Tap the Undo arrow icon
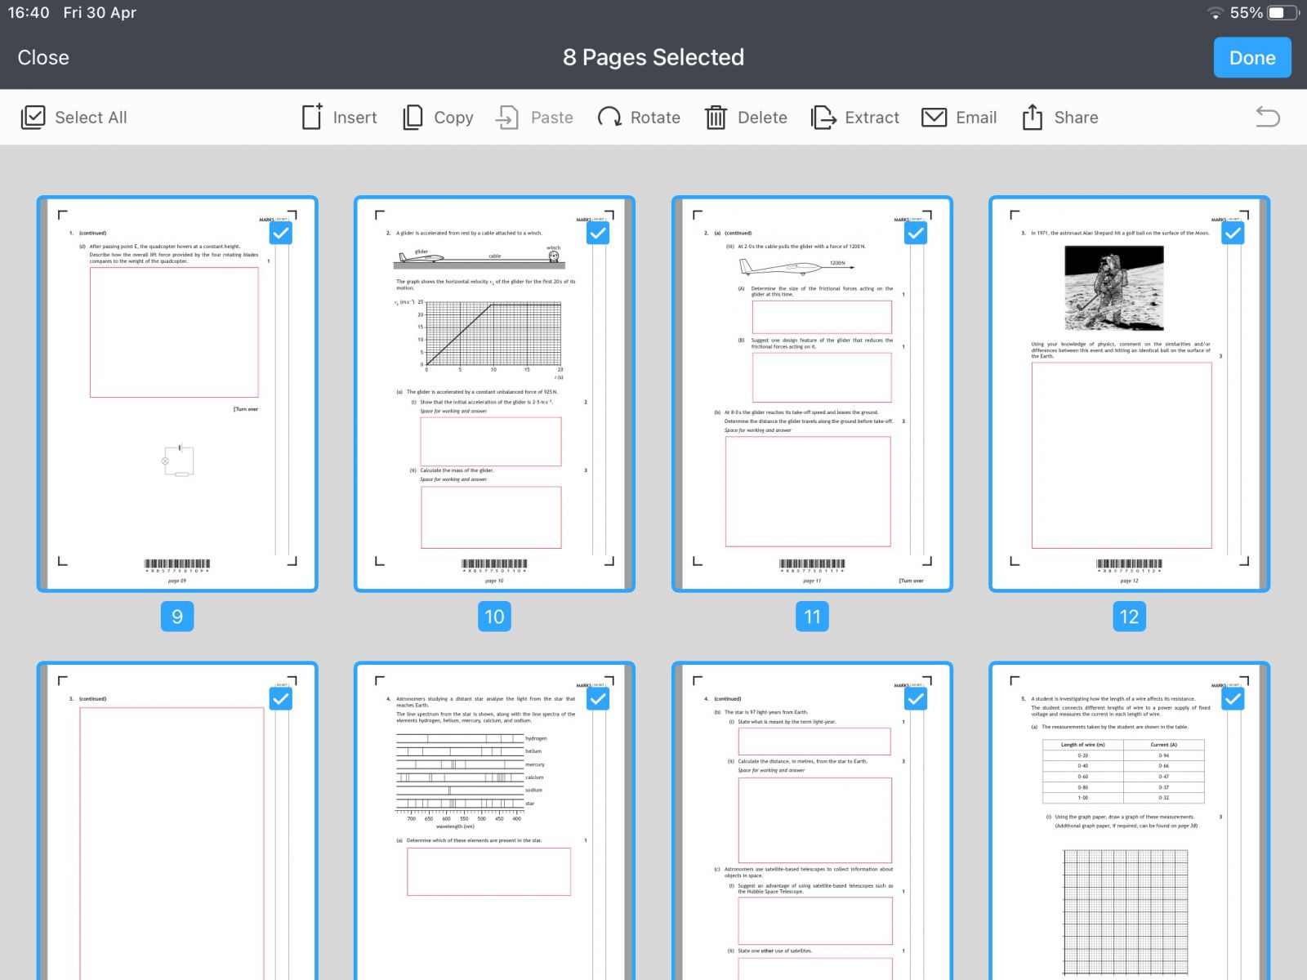This screenshot has width=1307, height=980. [x=1268, y=118]
